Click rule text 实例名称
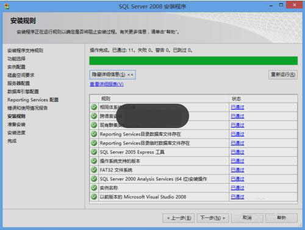Viewport: 305px width, 230px height. coord(109,188)
